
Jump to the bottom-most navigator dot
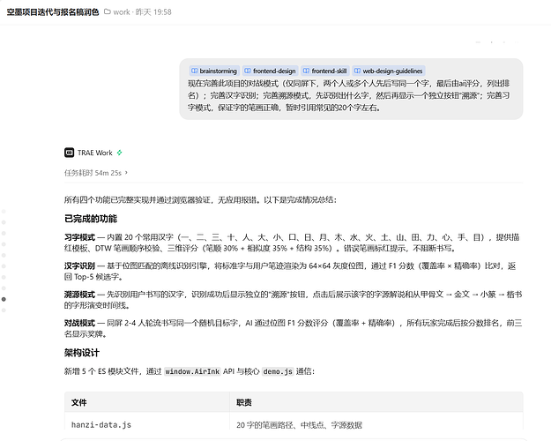click(x=4, y=310)
